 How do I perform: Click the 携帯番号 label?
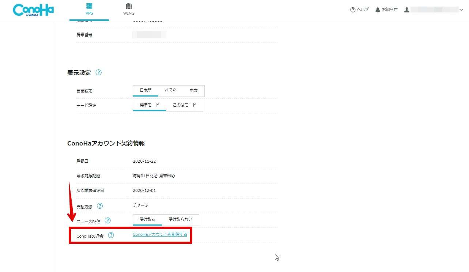[84, 35]
